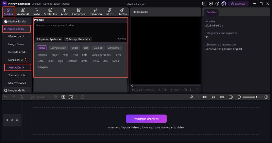This screenshot has height=143, width=272.
Task: Add the Hombre quick tag
Action: pos(43,55)
